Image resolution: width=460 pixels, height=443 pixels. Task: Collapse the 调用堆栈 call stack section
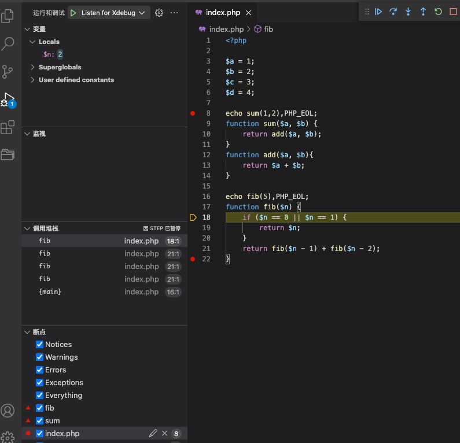coord(27,228)
